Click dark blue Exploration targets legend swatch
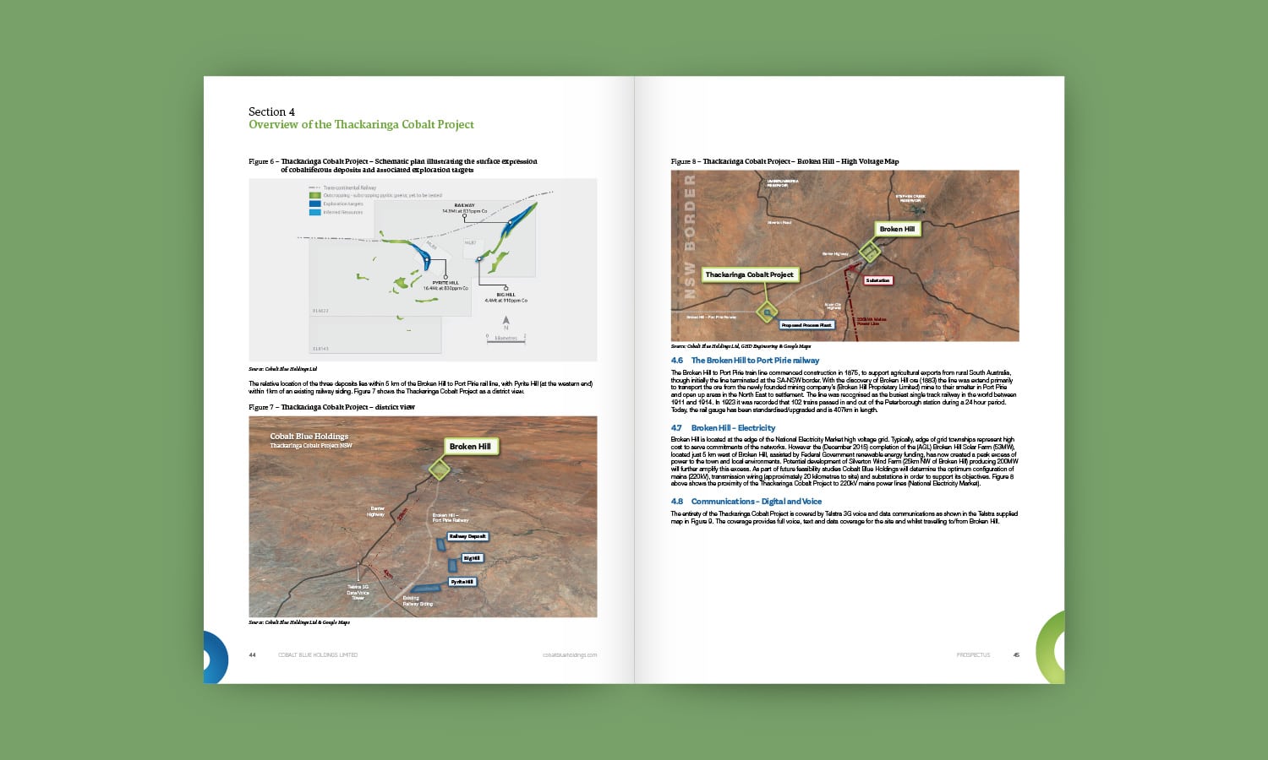This screenshot has height=760, width=1268. pyautogui.click(x=315, y=204)
